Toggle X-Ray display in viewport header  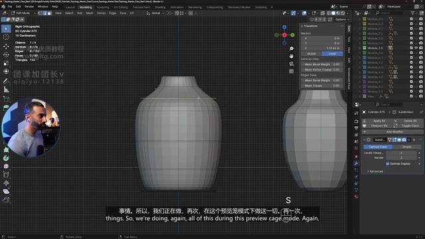click(323, 13)
